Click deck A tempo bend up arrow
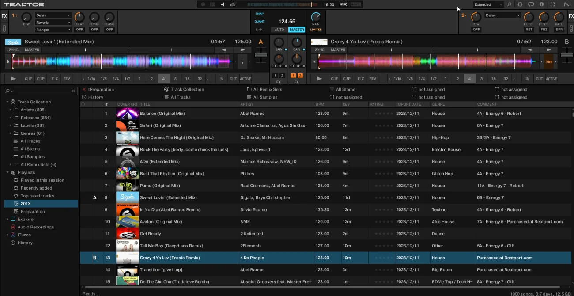 [242, 50]
